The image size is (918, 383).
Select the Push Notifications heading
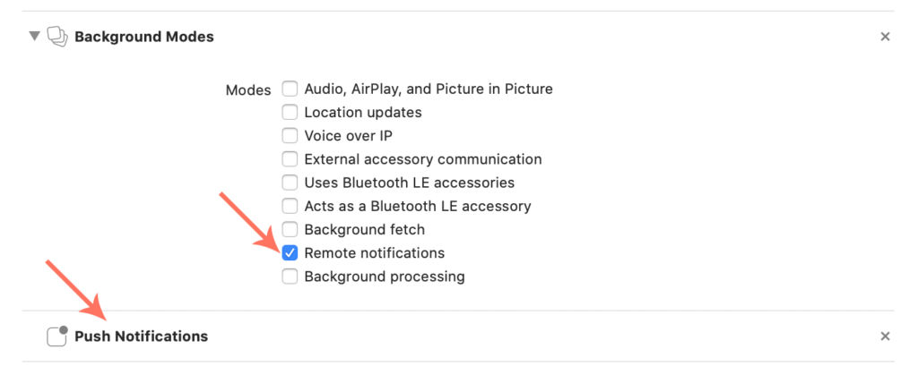point(141,336)
